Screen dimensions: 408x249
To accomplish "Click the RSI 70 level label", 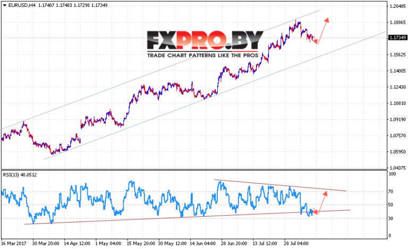I will (x=390, y=191).
